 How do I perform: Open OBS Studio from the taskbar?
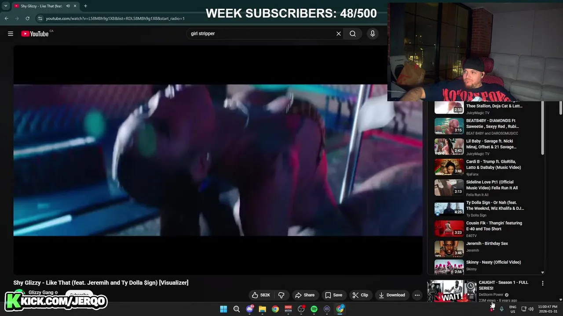[301, 309]
